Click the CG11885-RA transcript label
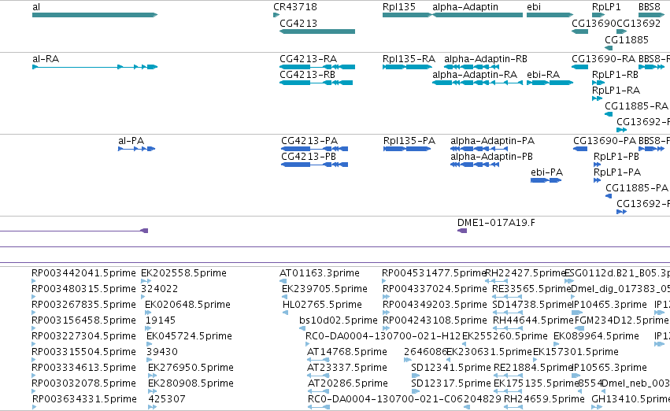Viewport: 670px width, 411px height. click(x=636, y=106)
